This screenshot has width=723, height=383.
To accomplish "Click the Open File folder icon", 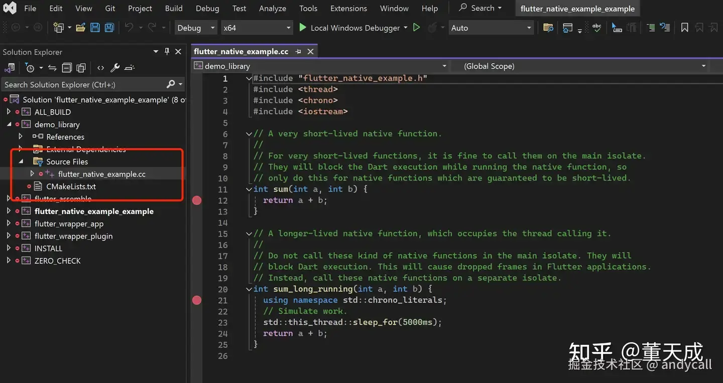I will (x=80, y=28).
